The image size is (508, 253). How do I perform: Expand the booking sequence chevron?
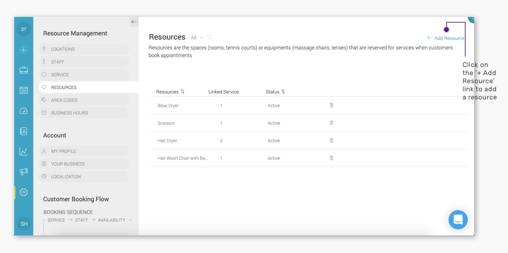tap(130, 220)
